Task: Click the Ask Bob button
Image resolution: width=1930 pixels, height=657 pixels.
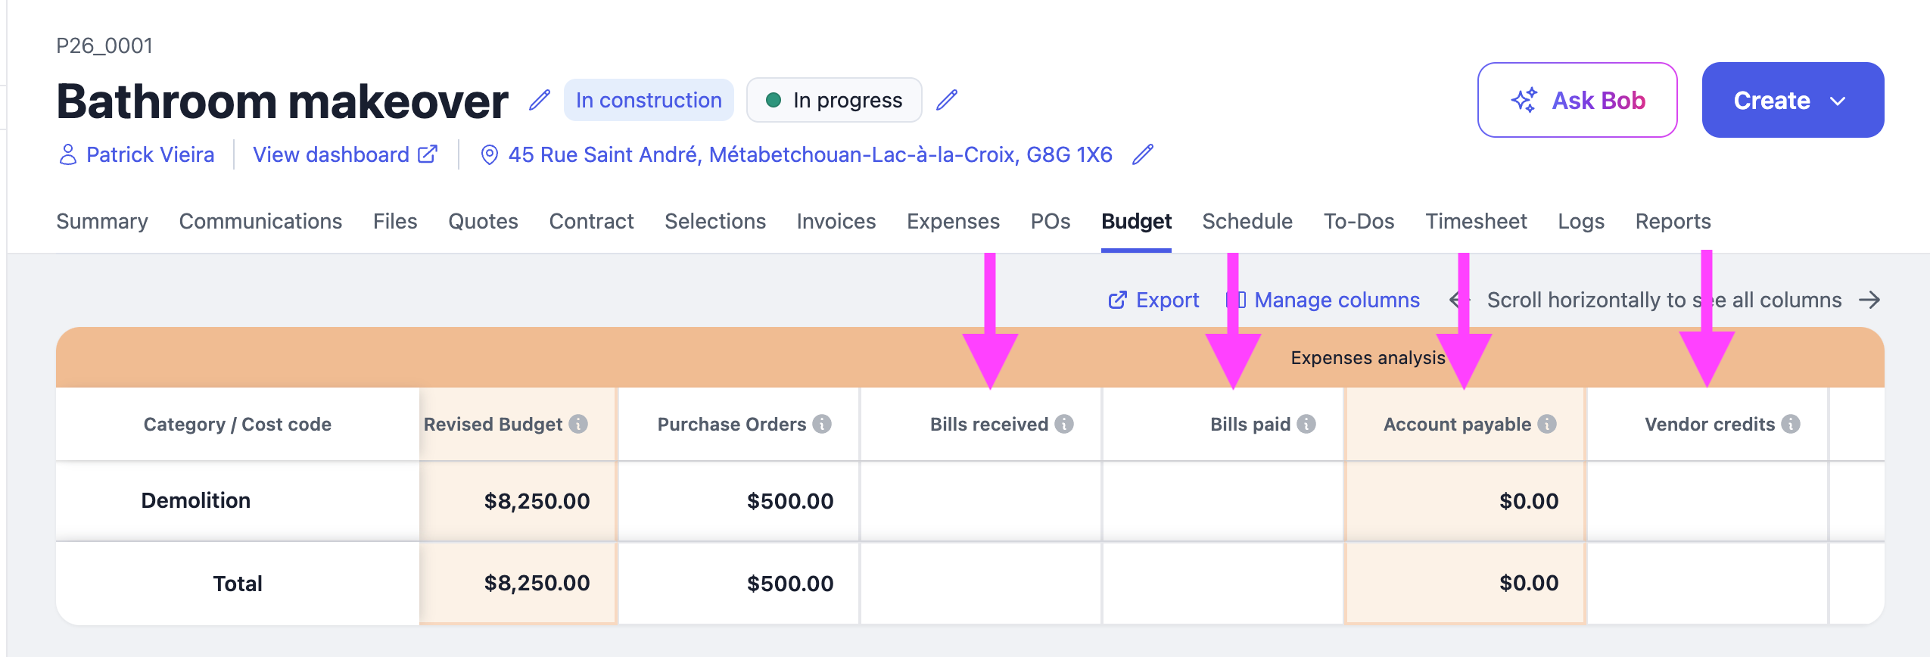Action: [1577, 100]
